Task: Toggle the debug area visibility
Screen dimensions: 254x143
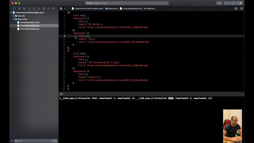Action: 233,3
